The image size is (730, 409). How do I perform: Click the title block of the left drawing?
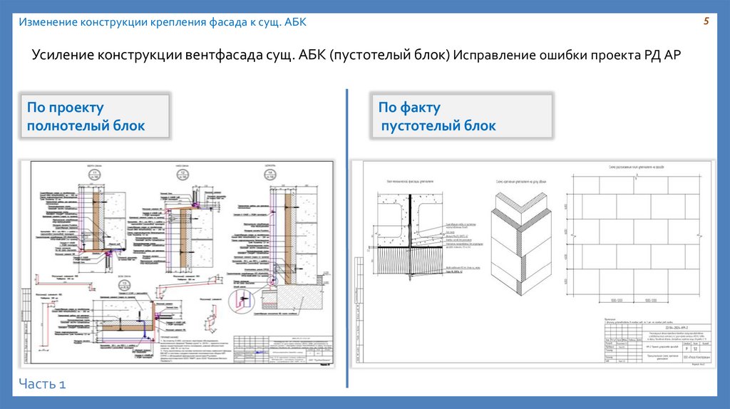pyautogui.click(x=282, y=350)
